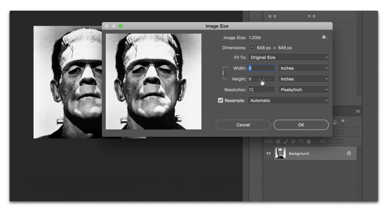The width and height of the screenshot is (388, 212).
Task: Click the green zoom button of Image Size dialog
Action: [x=121, y=26]
